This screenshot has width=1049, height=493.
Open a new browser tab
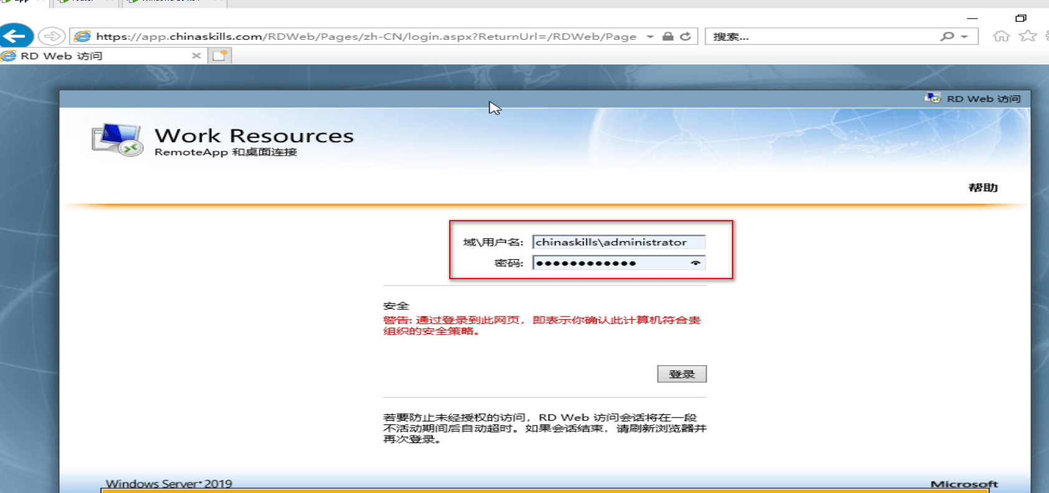point(220,55)
